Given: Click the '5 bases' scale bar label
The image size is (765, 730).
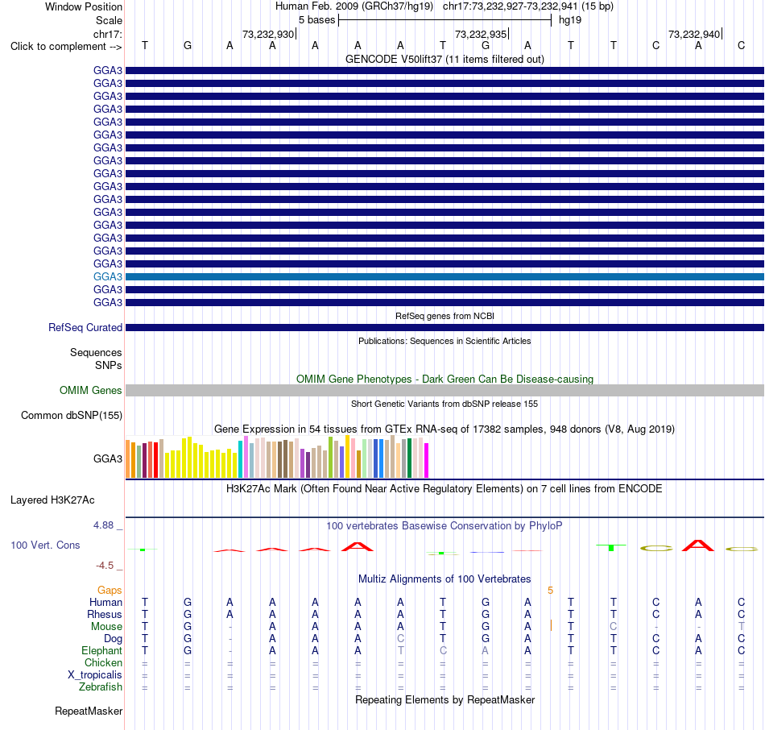Looking at the screenshot, I should coord(317,20).
